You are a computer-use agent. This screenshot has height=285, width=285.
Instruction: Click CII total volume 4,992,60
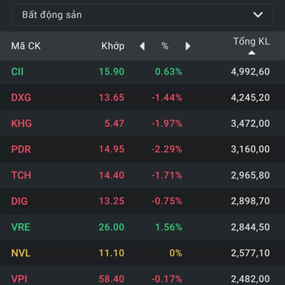click(250, 72)
